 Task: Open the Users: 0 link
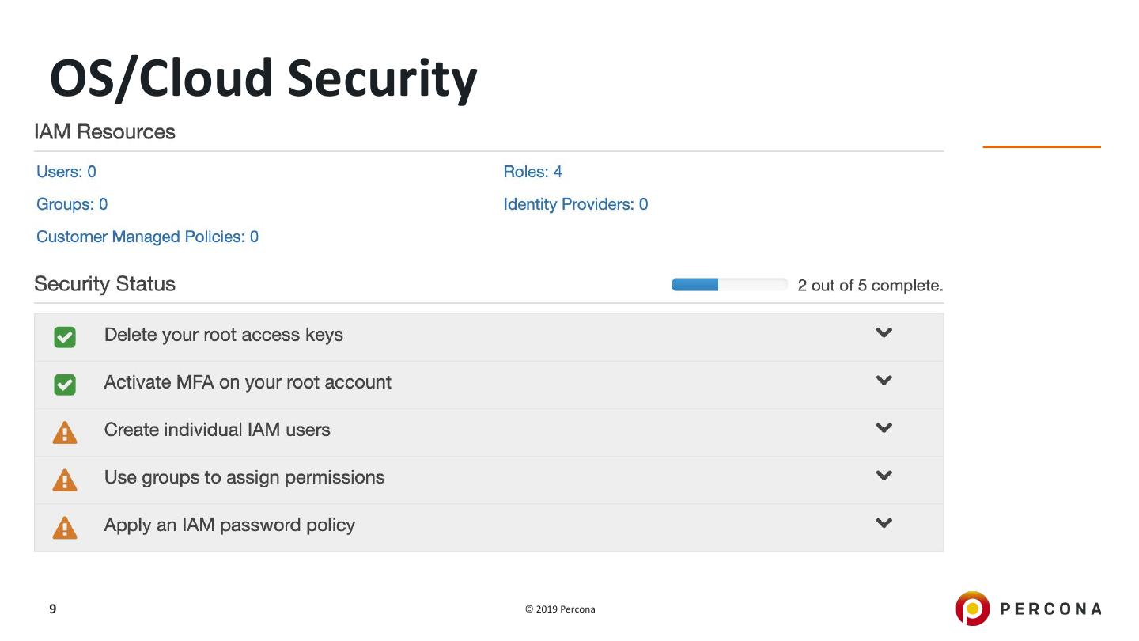pos(66,172)
